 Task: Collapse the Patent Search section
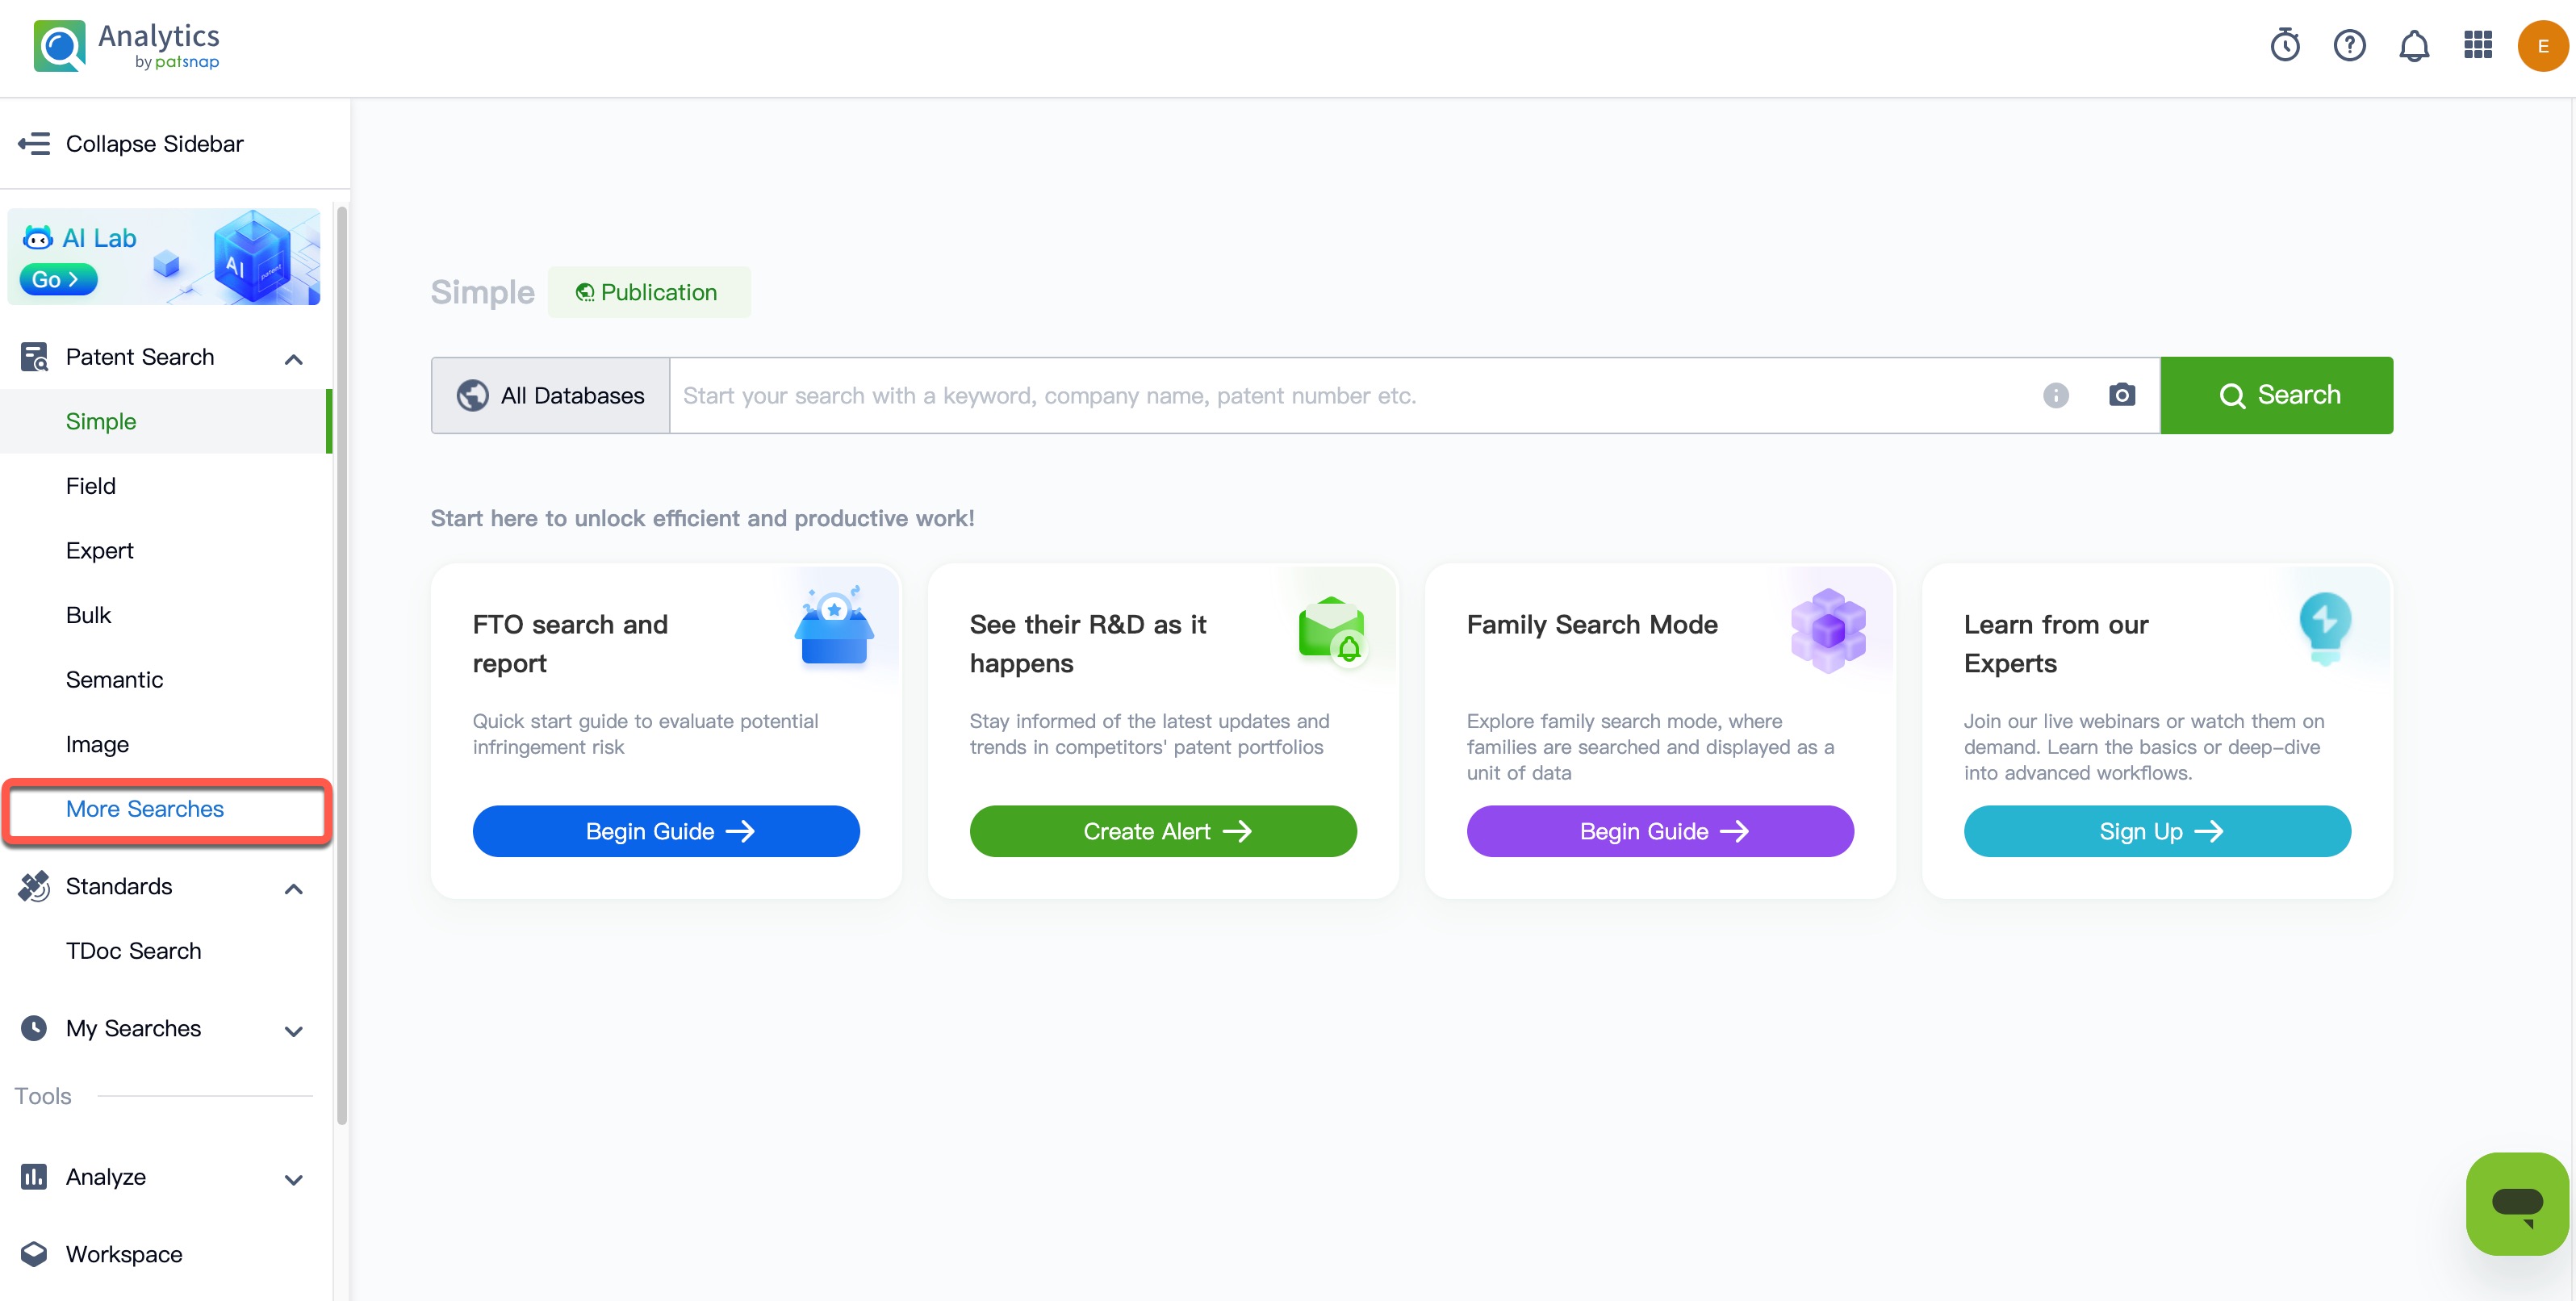click(x=293, y=359)
